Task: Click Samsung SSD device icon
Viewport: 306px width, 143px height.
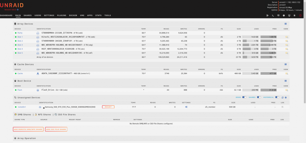Action: 40,107
